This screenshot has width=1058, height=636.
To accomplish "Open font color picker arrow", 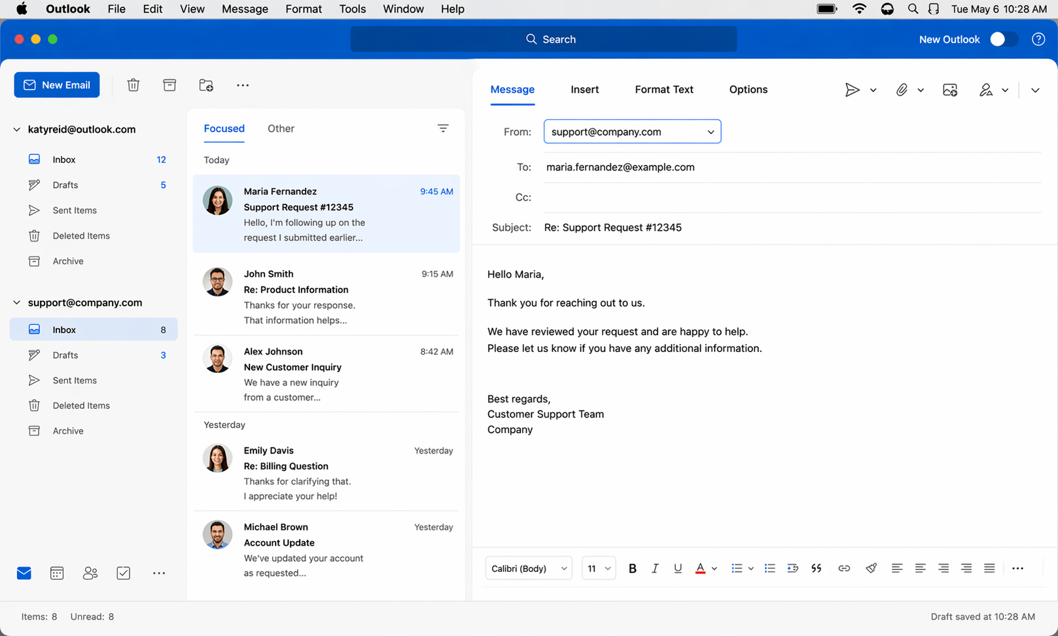I will 714,568.
